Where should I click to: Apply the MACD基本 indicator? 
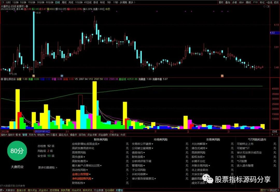[x=52, y=135]
